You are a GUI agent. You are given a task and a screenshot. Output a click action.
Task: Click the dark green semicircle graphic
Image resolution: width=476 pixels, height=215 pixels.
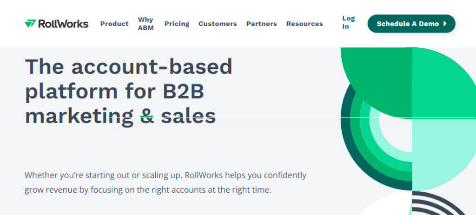pyautogui.click(x=377, y=83)
